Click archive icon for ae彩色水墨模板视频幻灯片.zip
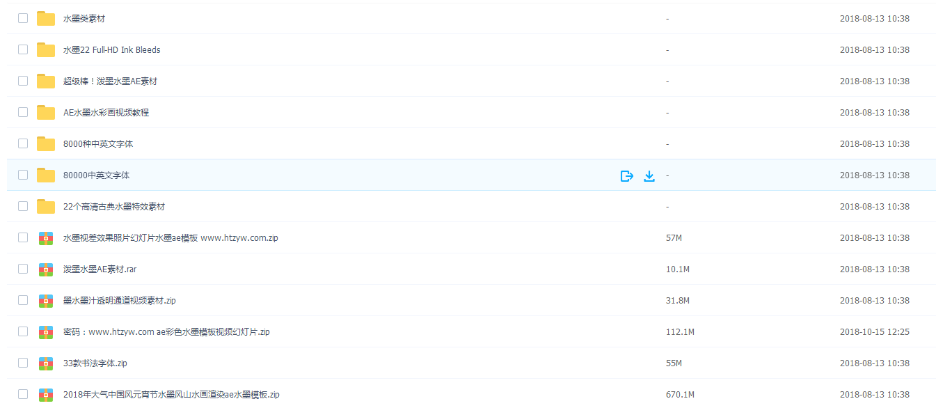 [x=46, y=332]
